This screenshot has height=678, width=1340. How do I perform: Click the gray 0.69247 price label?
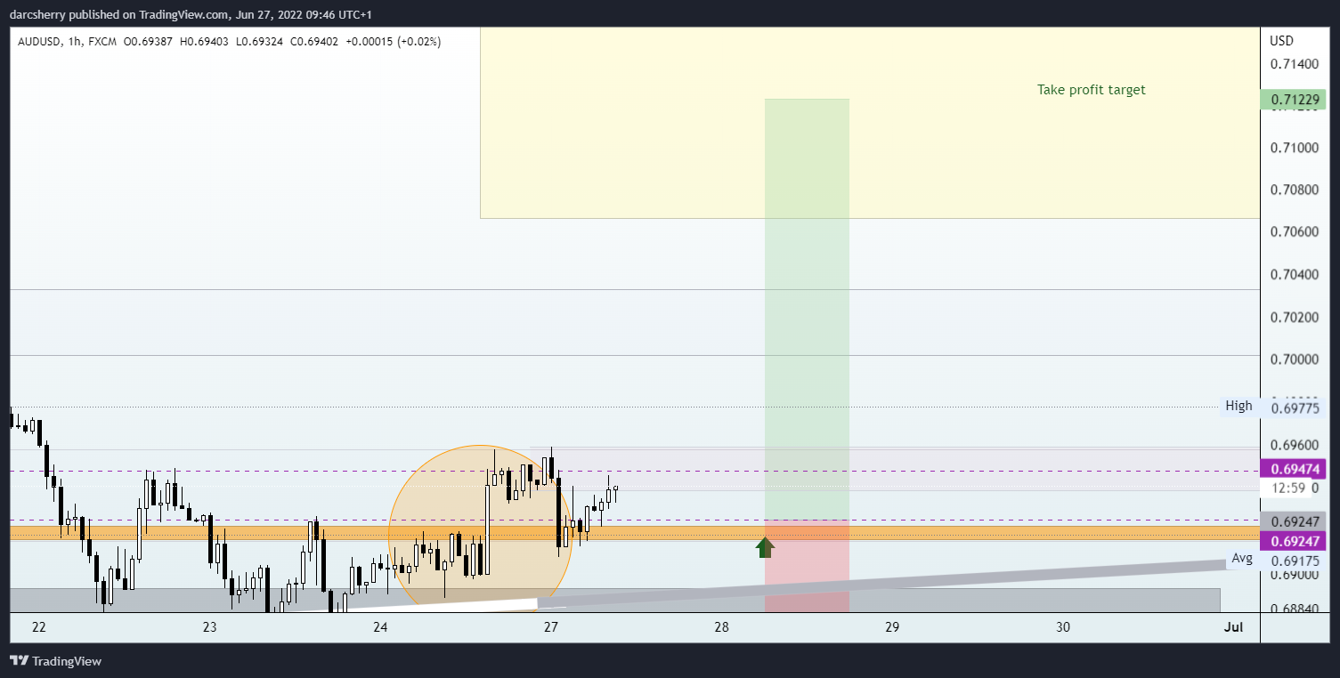[x=1294, y=522]
